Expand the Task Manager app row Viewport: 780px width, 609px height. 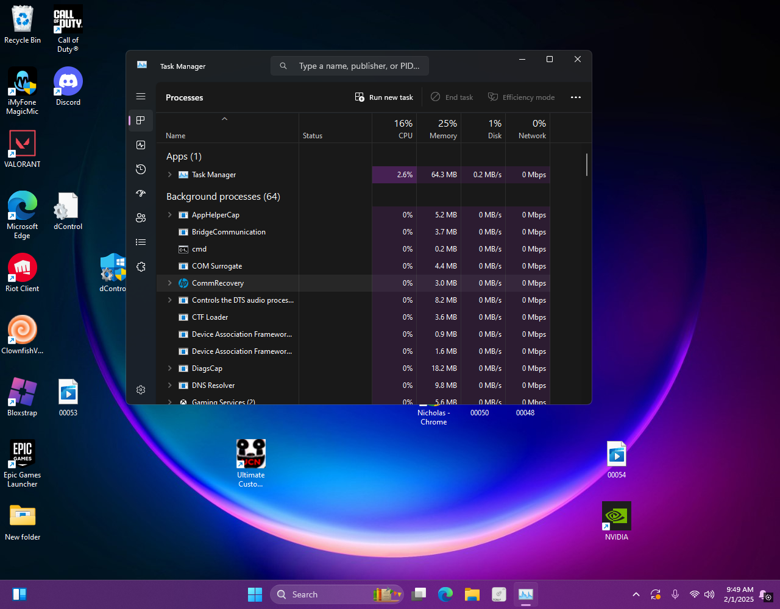(170, 175)
